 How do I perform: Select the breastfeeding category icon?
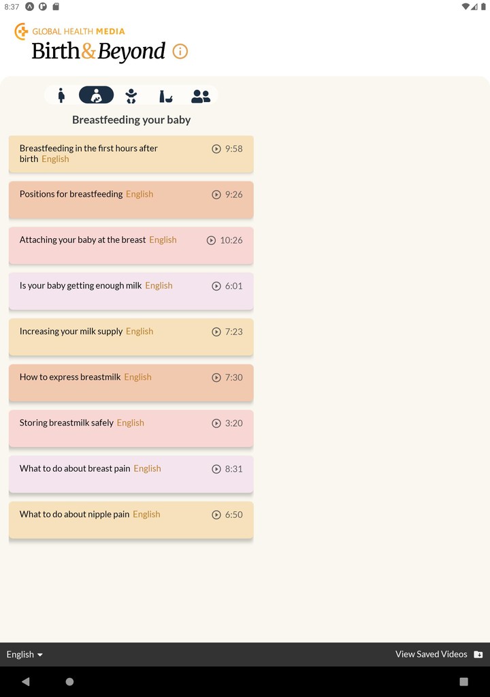click(x=96, y=95)
